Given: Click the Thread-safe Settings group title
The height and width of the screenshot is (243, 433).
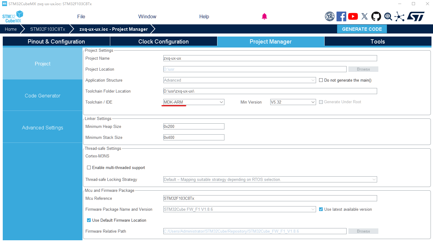Looking at the screenshot, I should [x=103, y=149].
